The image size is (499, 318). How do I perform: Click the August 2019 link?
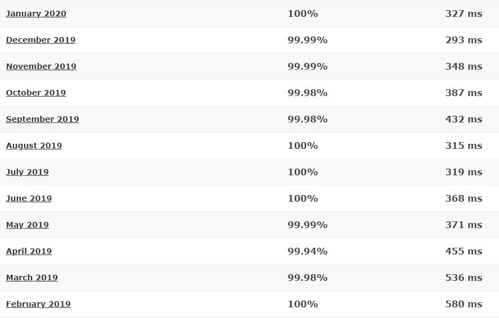pyautogui.click(x=34, y=146)
